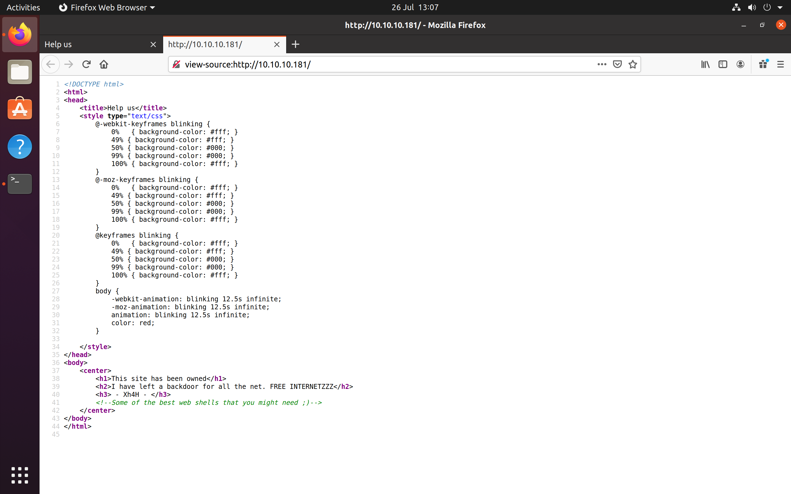The height and width of the screenshot is (494, 791).
Task: Minimize the Firefox window
Action: (x=743, y=25)
